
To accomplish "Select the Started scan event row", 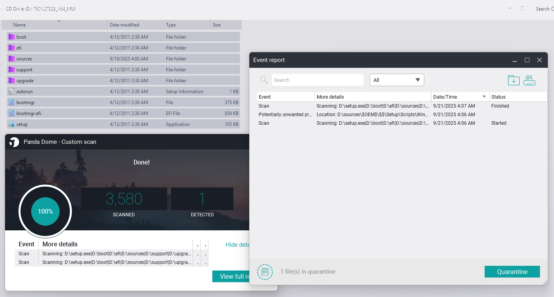I will [402, 123].
